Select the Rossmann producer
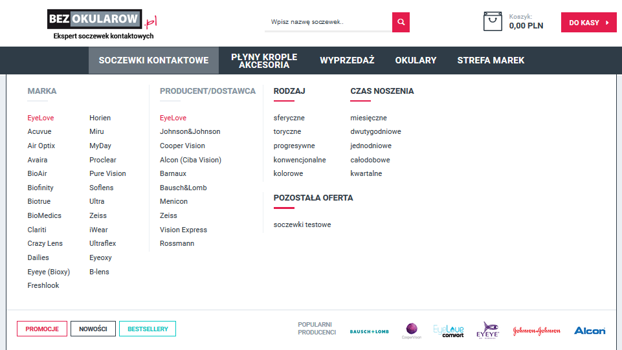622x350 pixels. point(177,243)
